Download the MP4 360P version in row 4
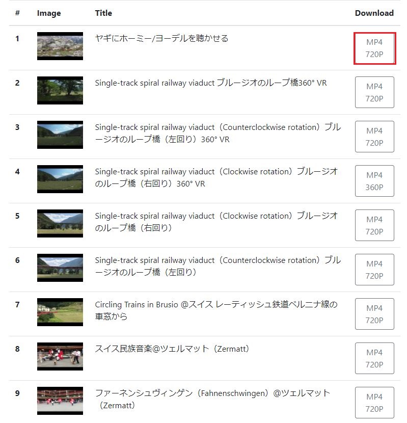The image size is (407, 423). 374,181
